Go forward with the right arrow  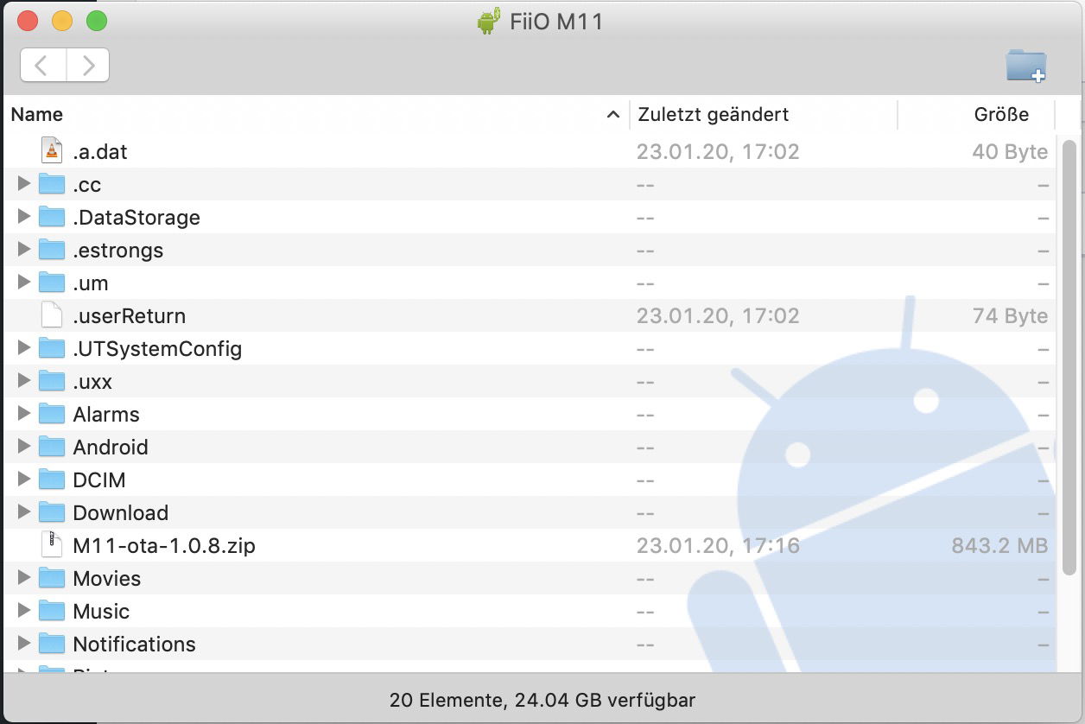tap(87, 66)
